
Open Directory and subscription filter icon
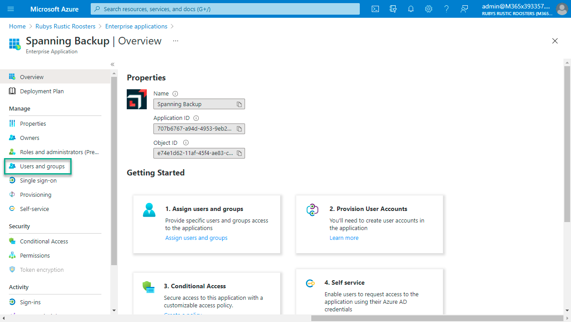click(393, 9)
